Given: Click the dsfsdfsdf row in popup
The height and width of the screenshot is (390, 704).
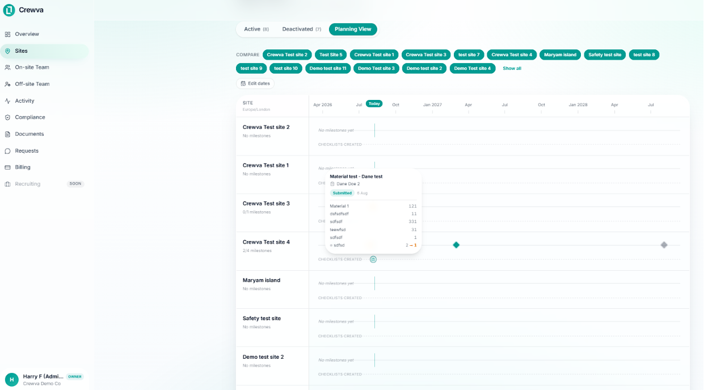Looking at the screenshot, I should (x=373, y=214).
